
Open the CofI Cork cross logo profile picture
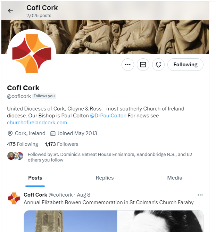point(32,53)
